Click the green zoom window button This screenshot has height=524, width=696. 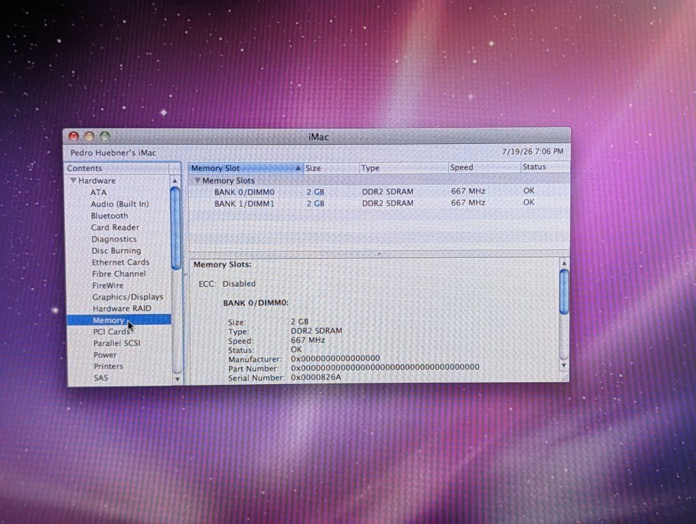[x=105, y=136]
